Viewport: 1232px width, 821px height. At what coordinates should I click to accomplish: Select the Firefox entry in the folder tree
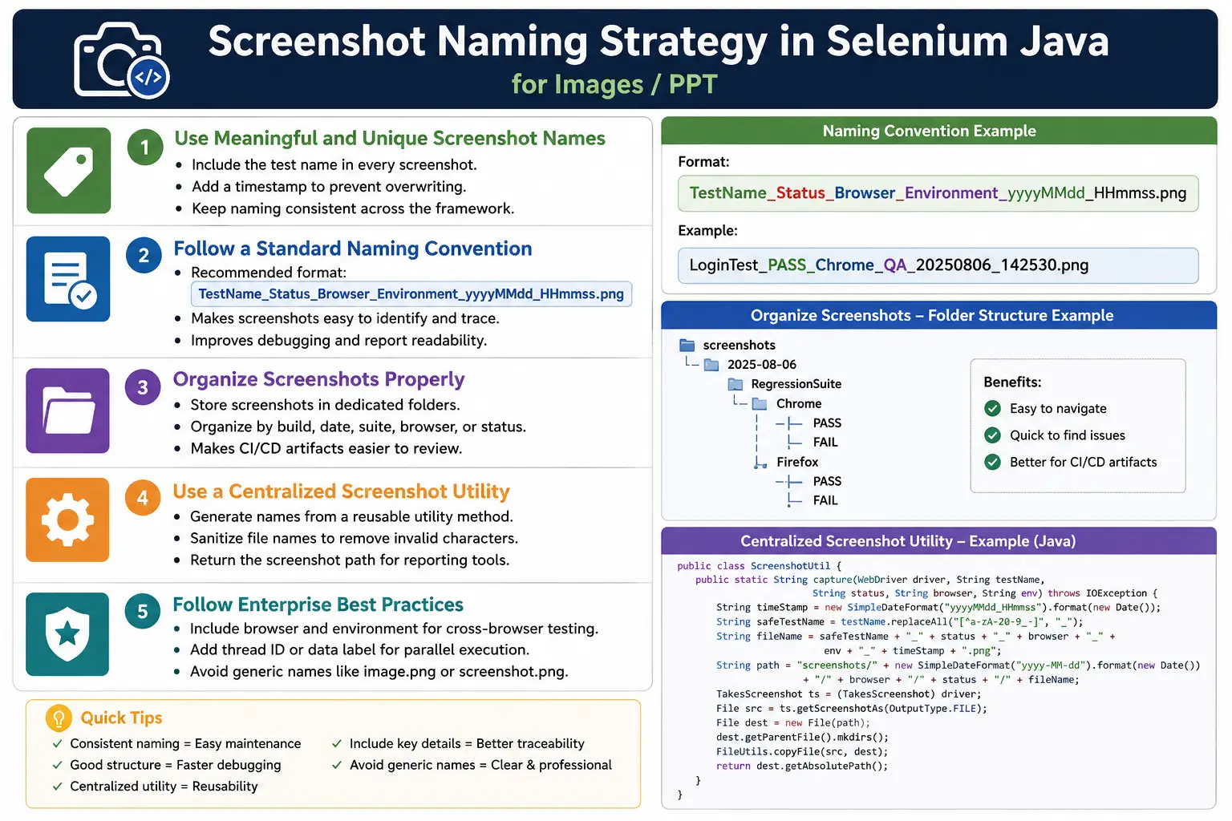(x=797, y=462)
